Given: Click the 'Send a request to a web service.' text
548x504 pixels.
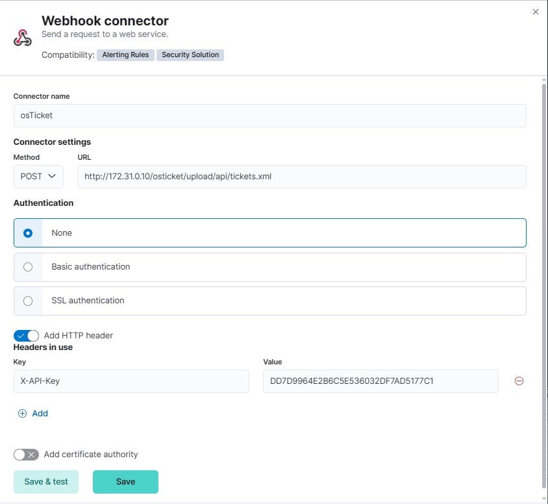Looking at the screenshot, I should pyautogui.click(x=105, y=34).
